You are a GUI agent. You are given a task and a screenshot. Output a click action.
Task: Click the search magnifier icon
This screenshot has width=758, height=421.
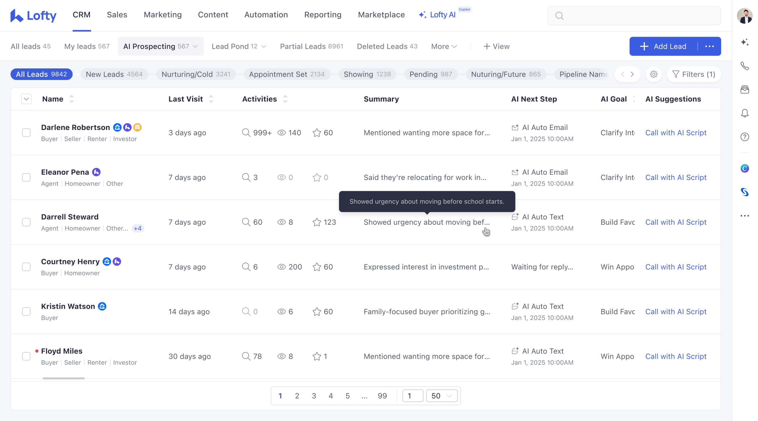coord(559,16)
